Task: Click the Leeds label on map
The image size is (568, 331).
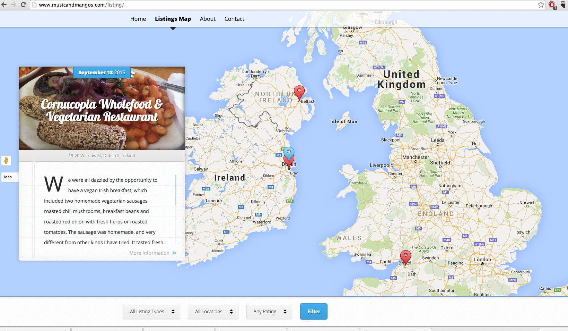Action: (438, 140)
